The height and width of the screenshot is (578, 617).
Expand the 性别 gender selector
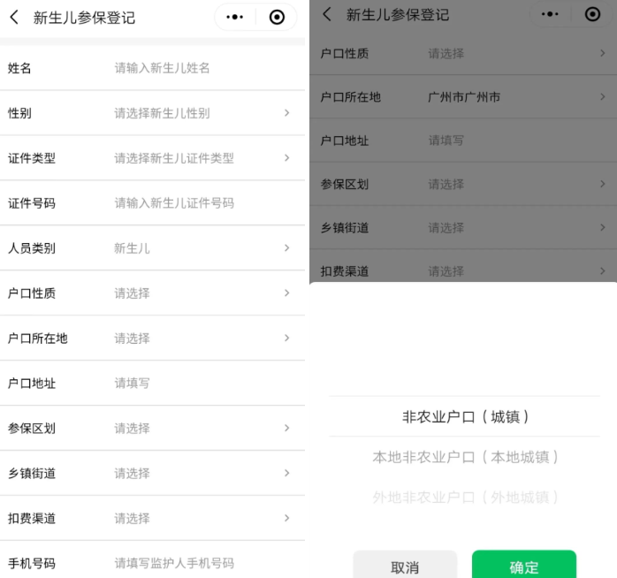coord(286,113)
